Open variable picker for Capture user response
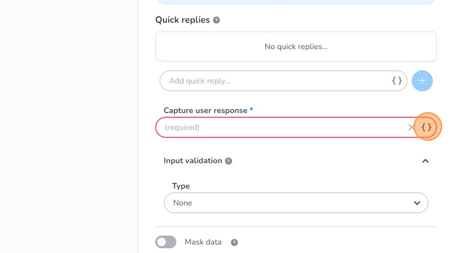Viewport: 454px width, 253px height. pos(427,127)
